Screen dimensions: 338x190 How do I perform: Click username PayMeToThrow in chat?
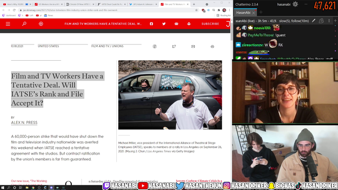[261, 35]
